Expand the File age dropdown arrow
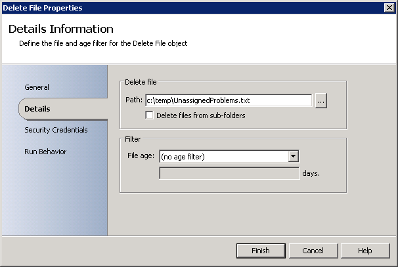The height and width of the screenshot is (267, 398). pyautogui.click(x=294, y=156)
